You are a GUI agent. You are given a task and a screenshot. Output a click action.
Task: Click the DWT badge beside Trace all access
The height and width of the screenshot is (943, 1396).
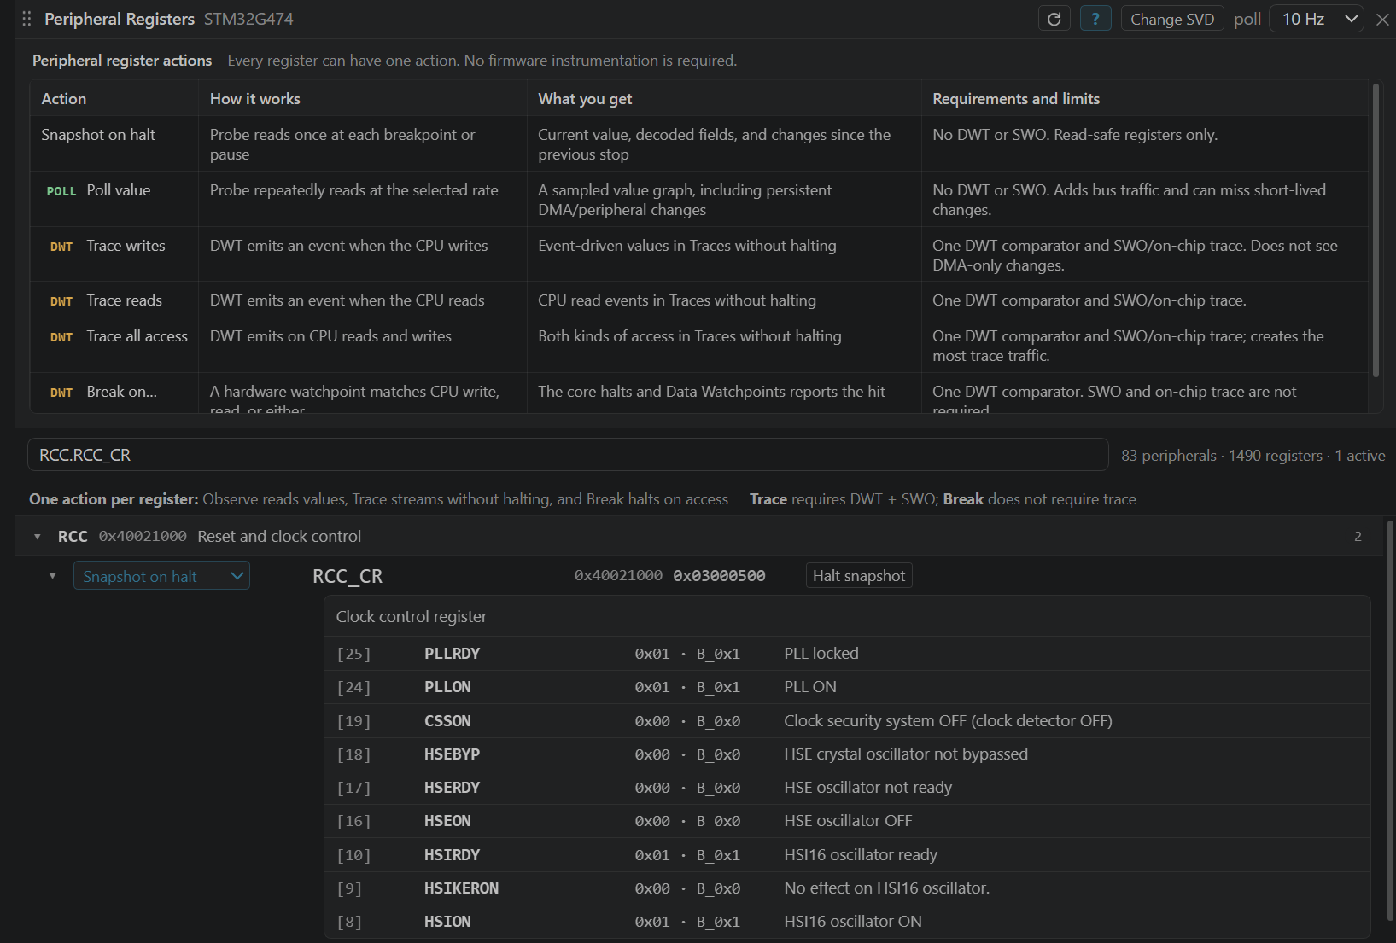[61, 337]
